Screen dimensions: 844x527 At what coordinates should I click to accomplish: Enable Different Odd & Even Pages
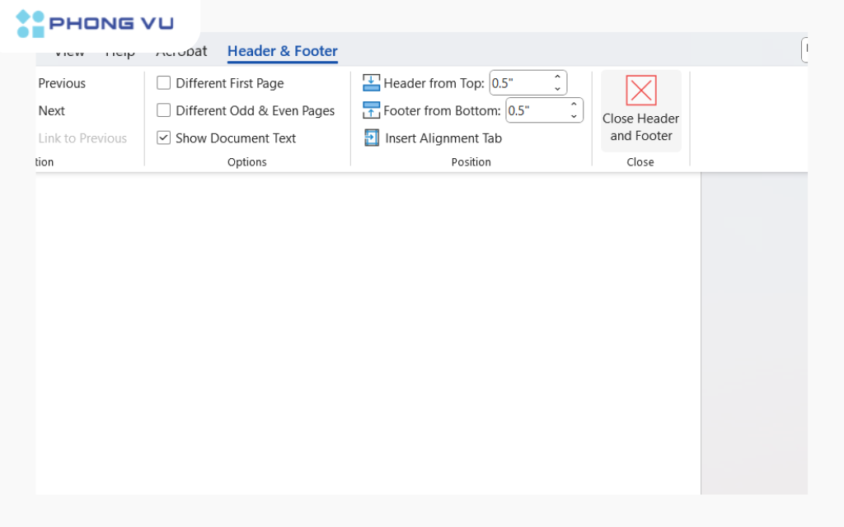coord(163,110)
